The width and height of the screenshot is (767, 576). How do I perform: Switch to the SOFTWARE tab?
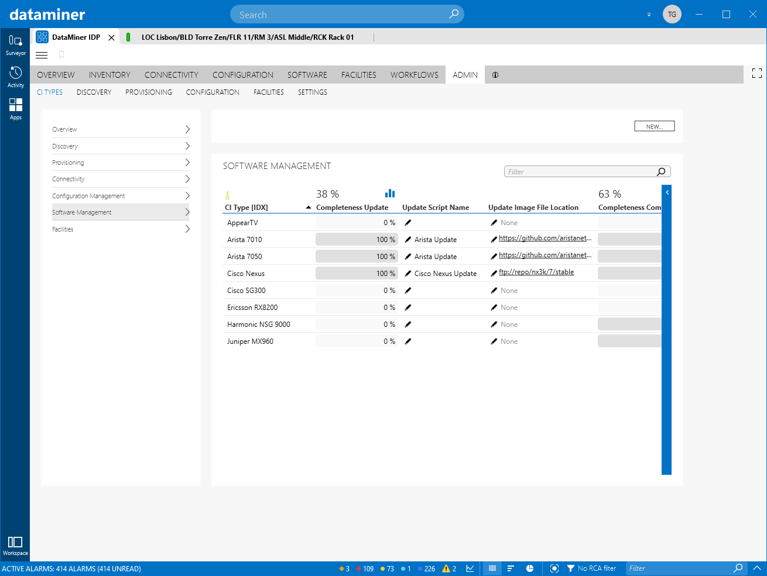pyautogui.click(x=307, y=75)
